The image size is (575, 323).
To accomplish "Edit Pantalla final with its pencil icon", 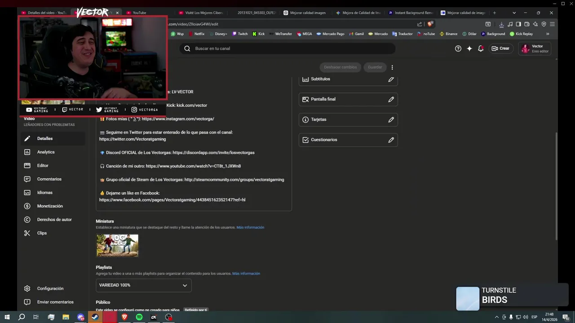I will (391, 99).
